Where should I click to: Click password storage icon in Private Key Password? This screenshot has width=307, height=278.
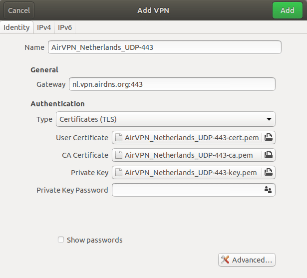coord(268,190)
